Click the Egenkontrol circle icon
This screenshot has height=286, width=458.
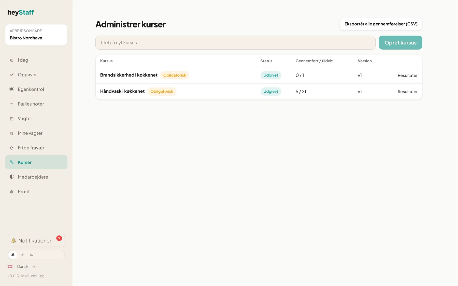pos(12,89)
